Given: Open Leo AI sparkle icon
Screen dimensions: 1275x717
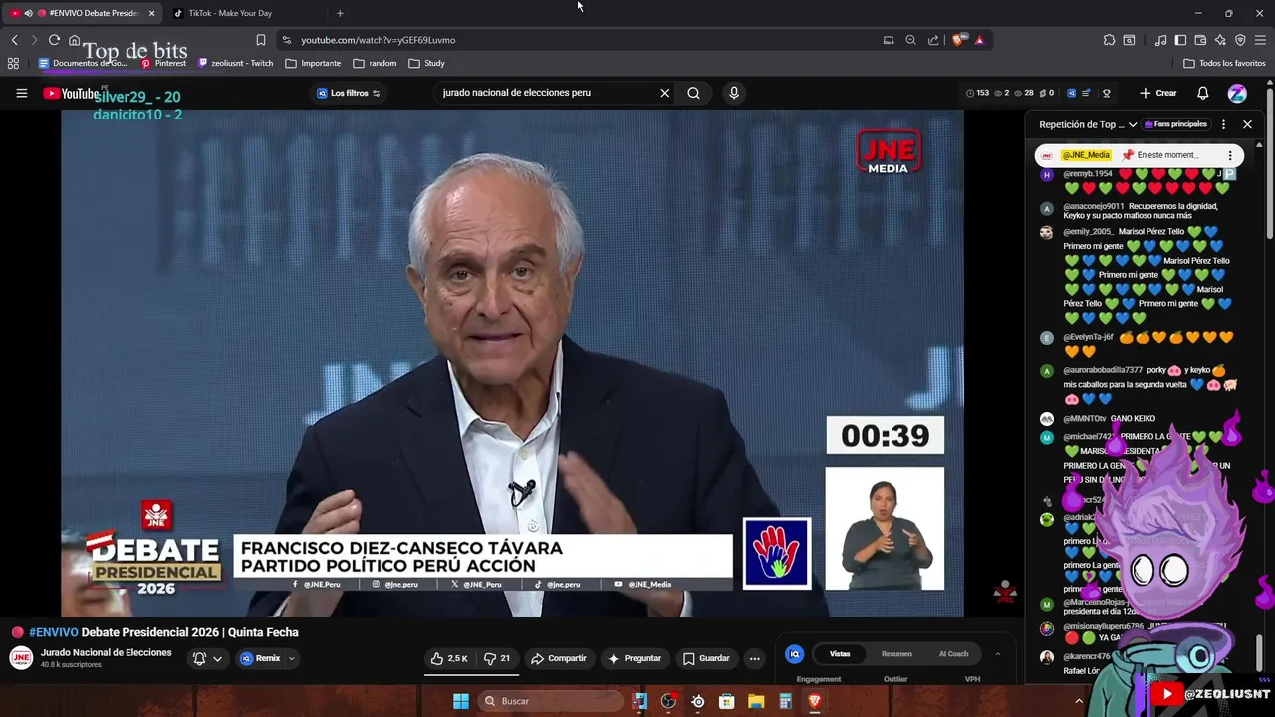Looking at the screenshot, I should pos(1220,40).
